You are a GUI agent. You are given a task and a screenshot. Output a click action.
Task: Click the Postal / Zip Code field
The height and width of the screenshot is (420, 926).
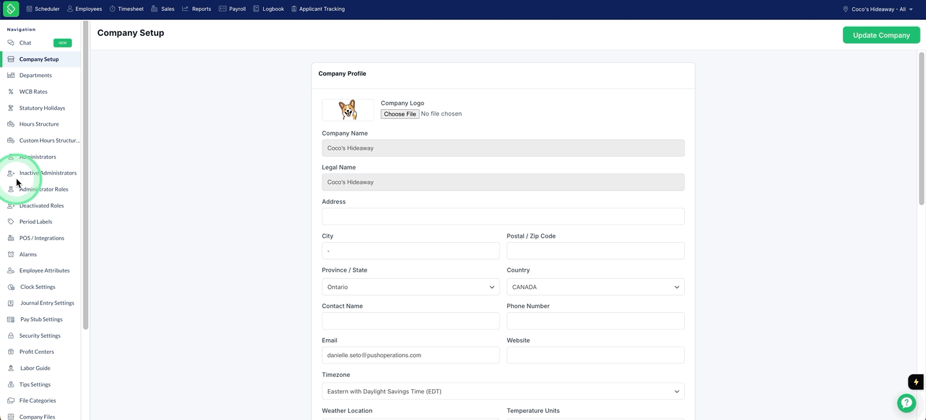(x=595, y=250)
